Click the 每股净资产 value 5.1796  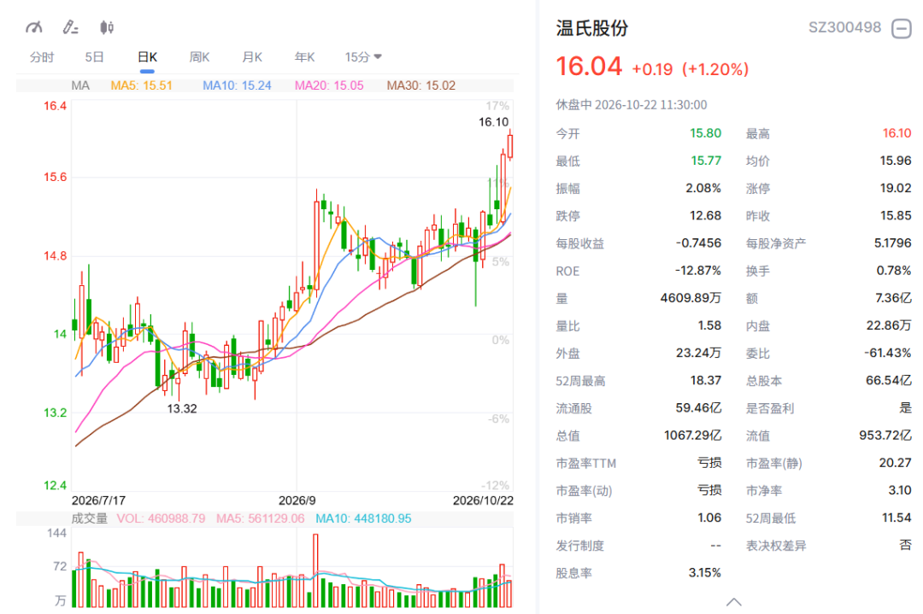892,243
